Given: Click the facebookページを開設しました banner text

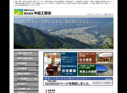Looking at the screenshot, I should tap(67, 84).
